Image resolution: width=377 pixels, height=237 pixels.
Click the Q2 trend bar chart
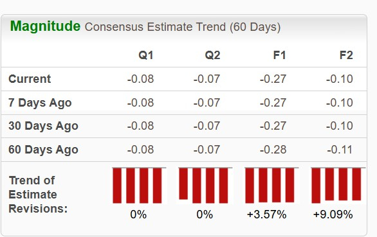(x=205, y=186)
